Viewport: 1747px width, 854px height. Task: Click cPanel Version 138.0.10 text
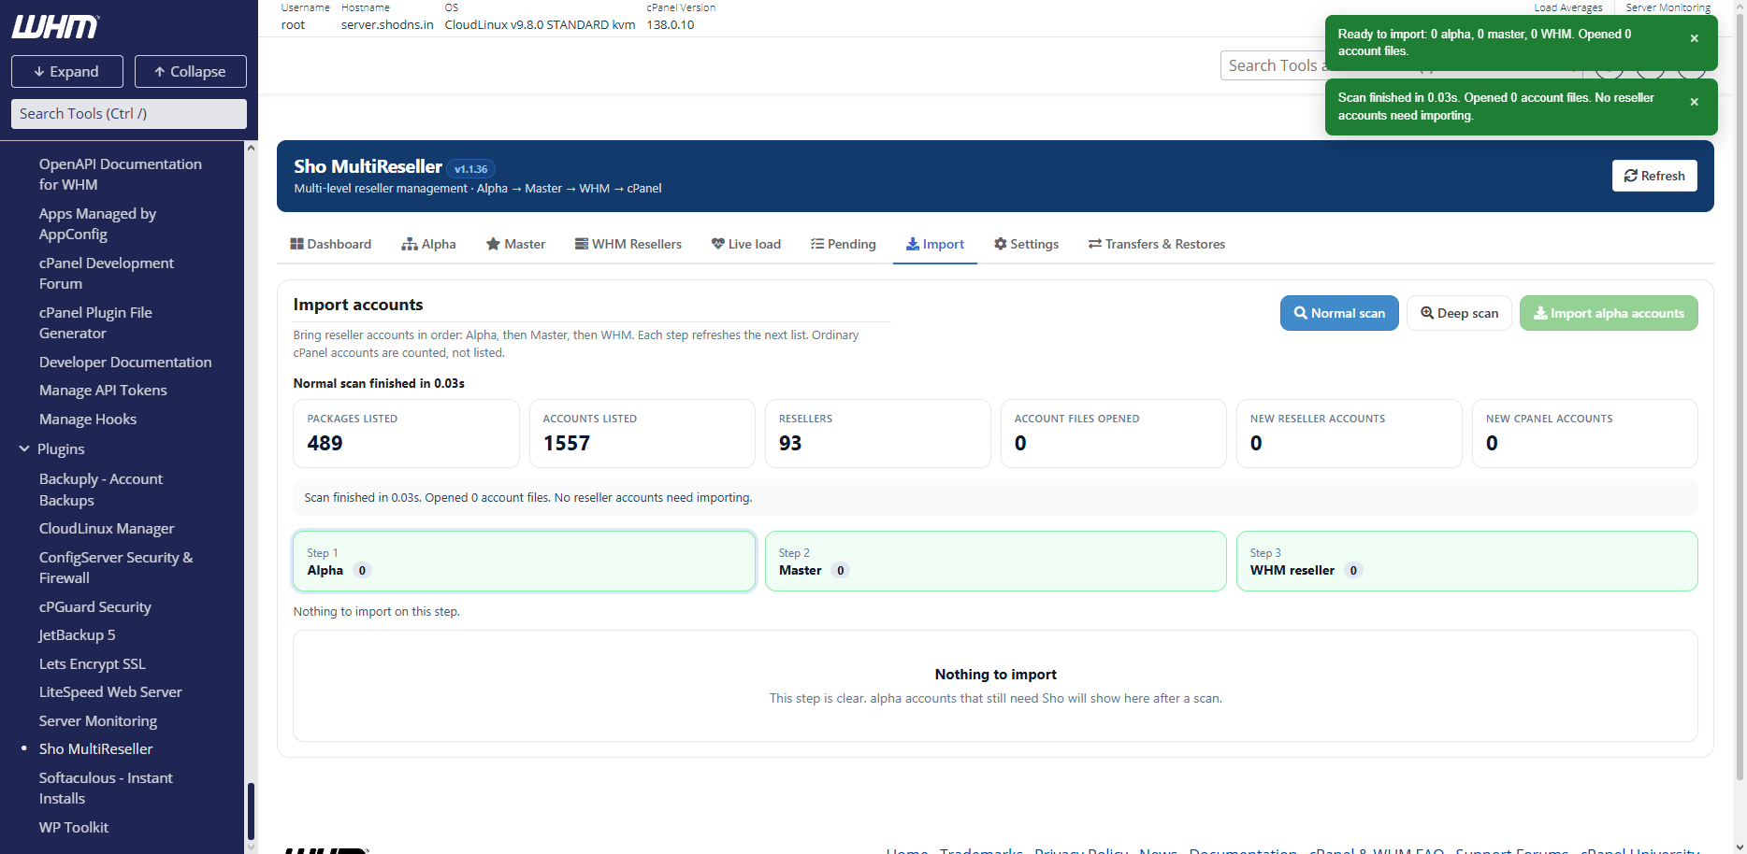[x=671, y=25]
